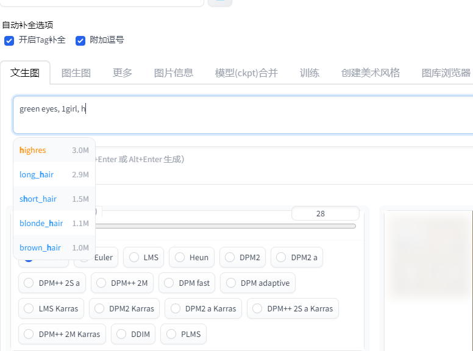473x351 pixels.
Task: Switch to the 图生图 tab
Action: tap(76, 73)
